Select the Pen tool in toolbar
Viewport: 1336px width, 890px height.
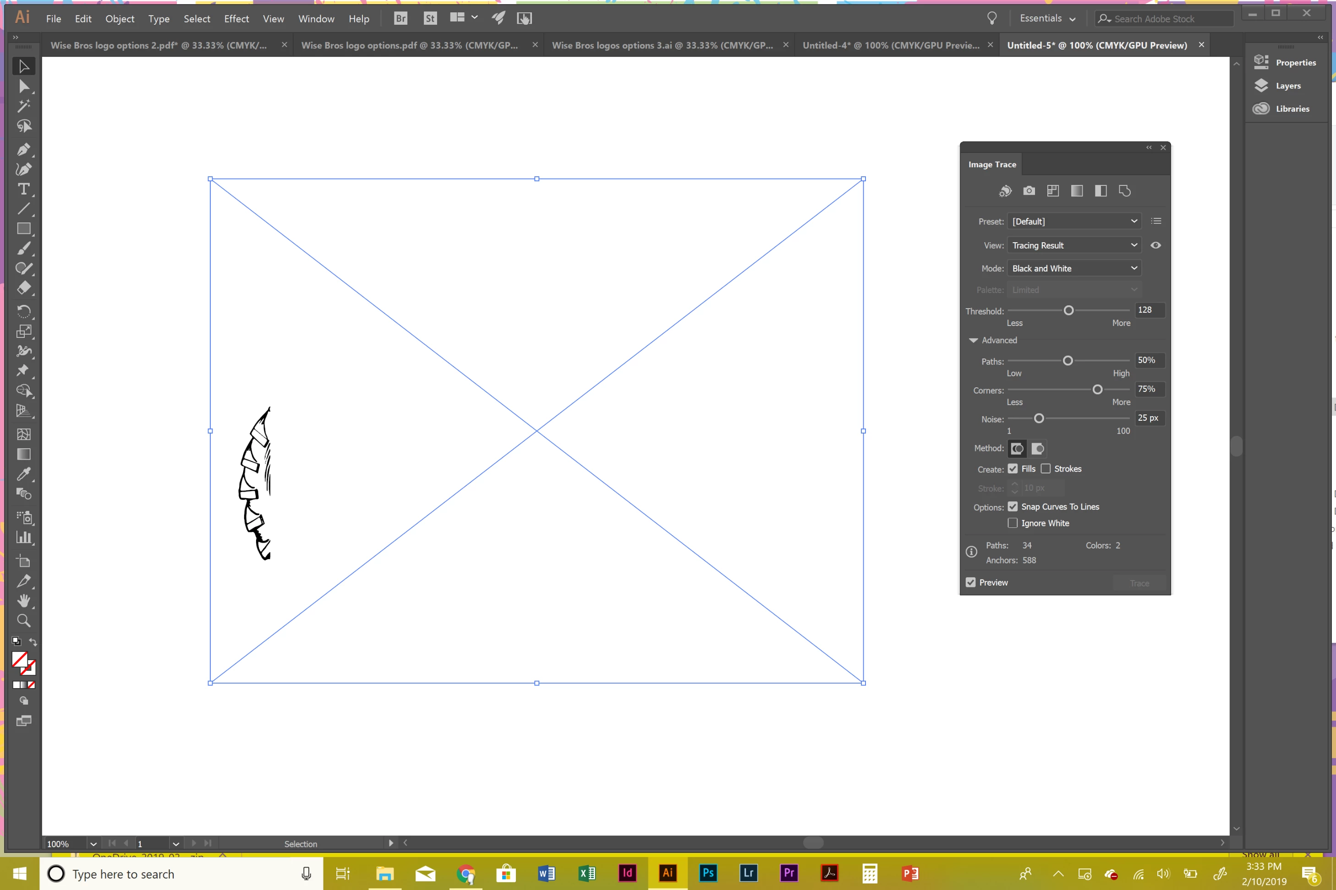click(23, 149)
